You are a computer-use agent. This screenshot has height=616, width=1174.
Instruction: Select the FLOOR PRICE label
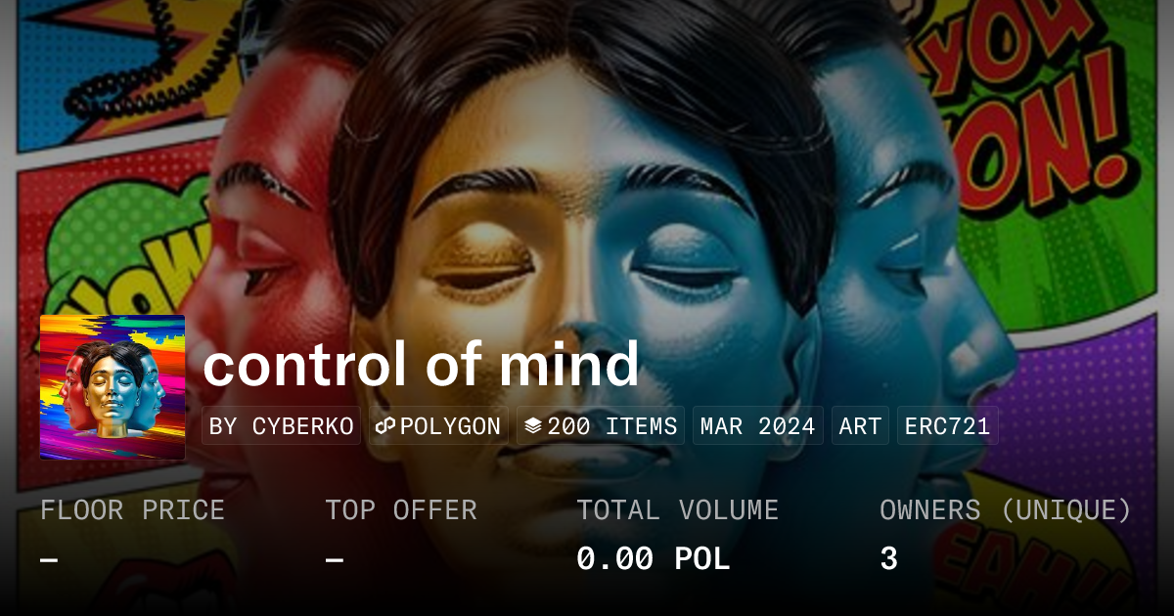click(132, 510)
